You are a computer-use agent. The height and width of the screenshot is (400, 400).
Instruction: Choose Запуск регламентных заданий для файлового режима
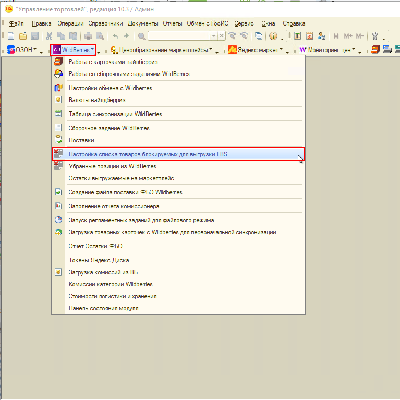pos(178,220)
